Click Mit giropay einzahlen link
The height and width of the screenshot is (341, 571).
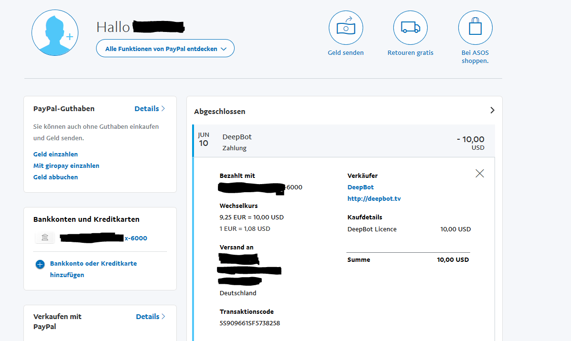66,165
